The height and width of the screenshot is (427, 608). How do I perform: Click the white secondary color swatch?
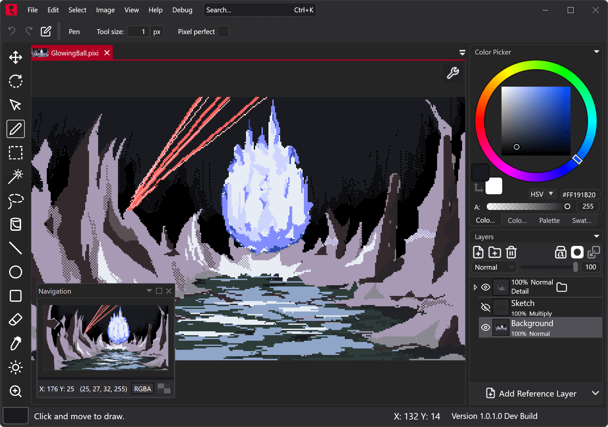pos(494,186)
